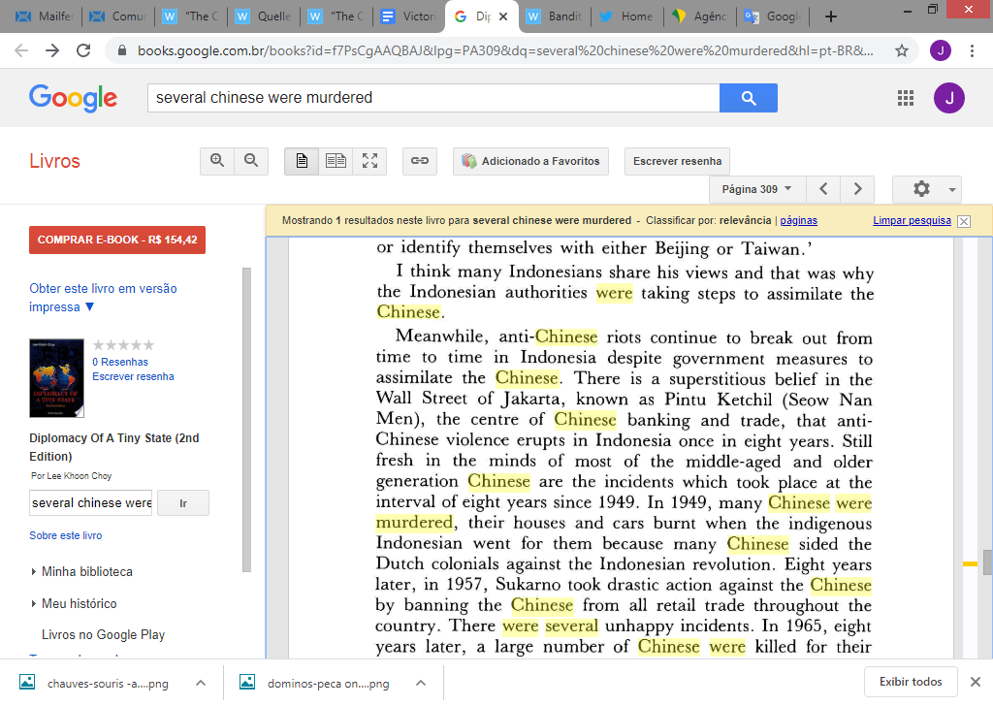Switch to the Home Twitter tab
The width and height of the screenshot is (993, 706).
click(x=627, y=16)
